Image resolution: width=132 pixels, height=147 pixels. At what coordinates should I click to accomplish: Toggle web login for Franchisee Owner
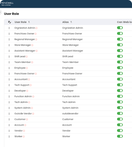click(x=120, y=73)
